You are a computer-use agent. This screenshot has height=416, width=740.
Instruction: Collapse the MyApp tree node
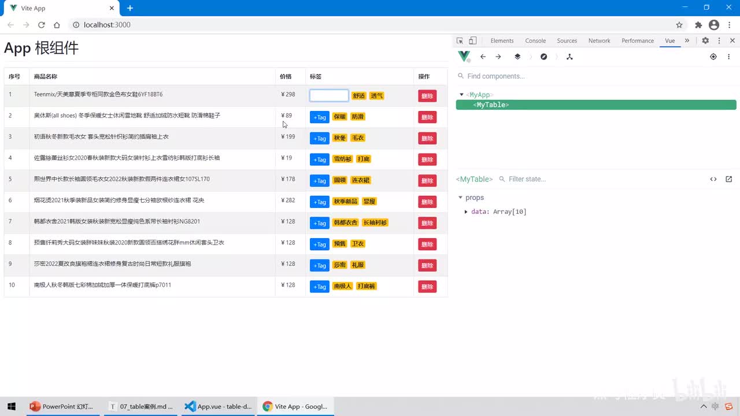pyautogui.click(x=461, y=95)
